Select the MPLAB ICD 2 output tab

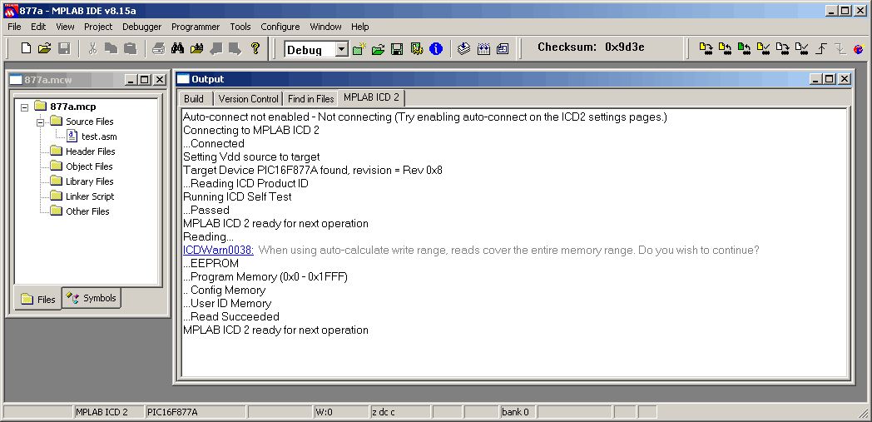371,97
